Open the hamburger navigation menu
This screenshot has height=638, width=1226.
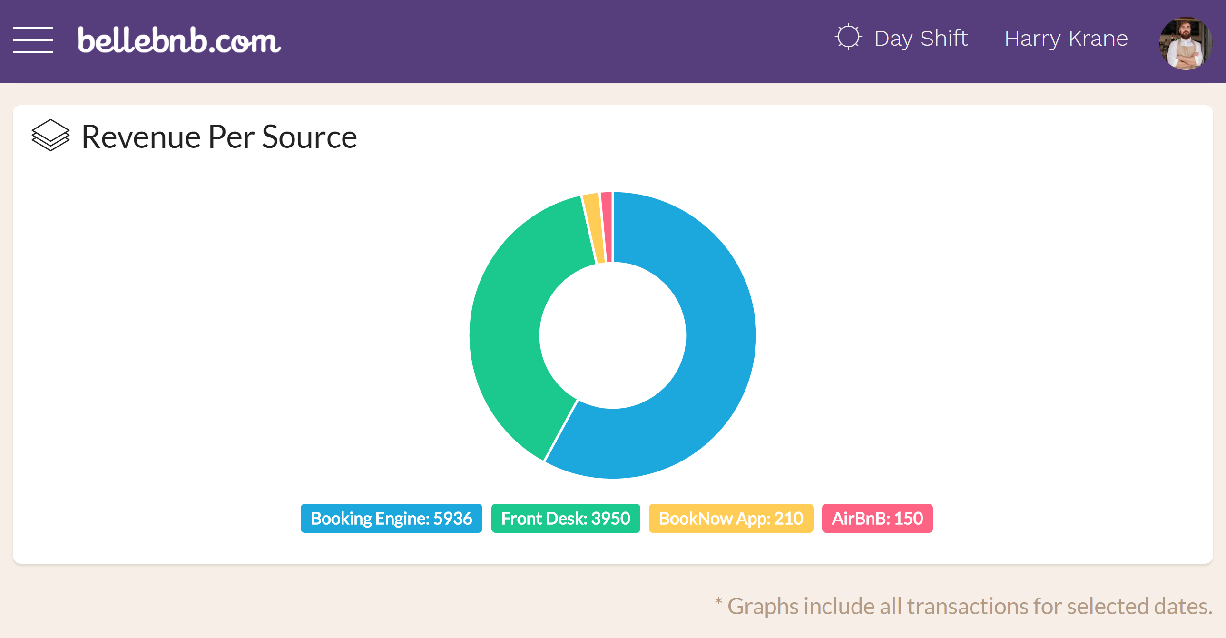[x=33, y=40]
